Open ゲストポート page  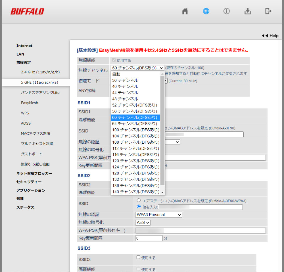point(32,154)
